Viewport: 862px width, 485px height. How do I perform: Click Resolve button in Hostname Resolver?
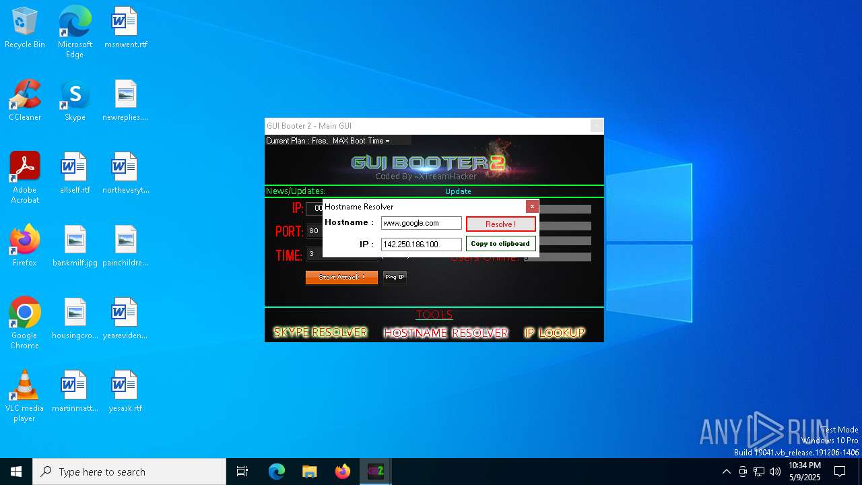tap(500, 224)
